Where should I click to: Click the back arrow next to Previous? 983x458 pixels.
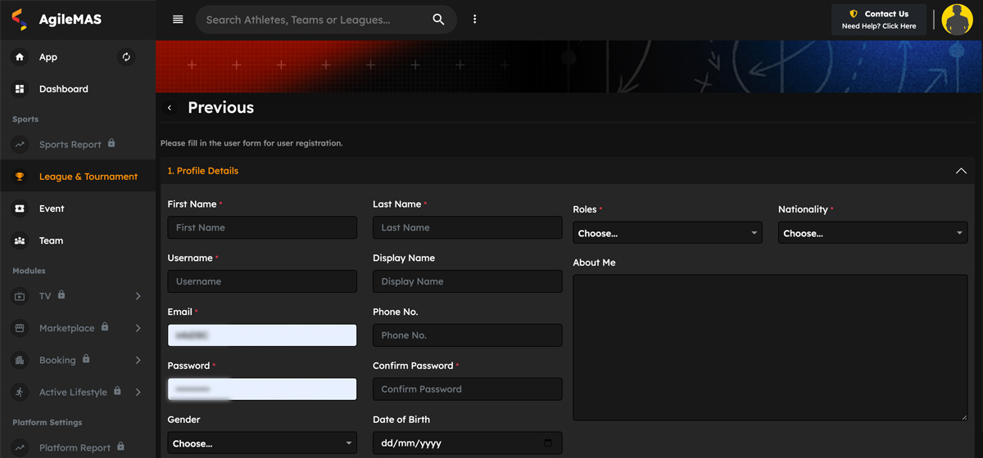point(170,108)
